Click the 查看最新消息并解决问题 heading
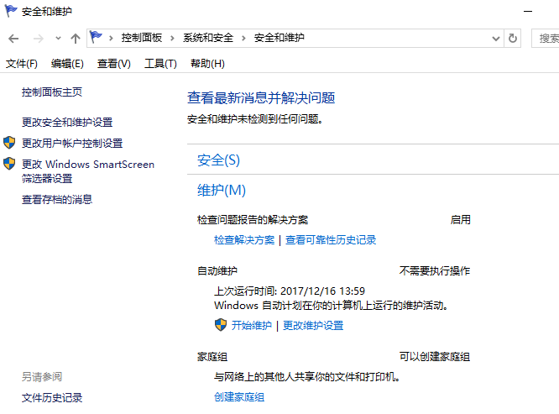 [261, 97]
